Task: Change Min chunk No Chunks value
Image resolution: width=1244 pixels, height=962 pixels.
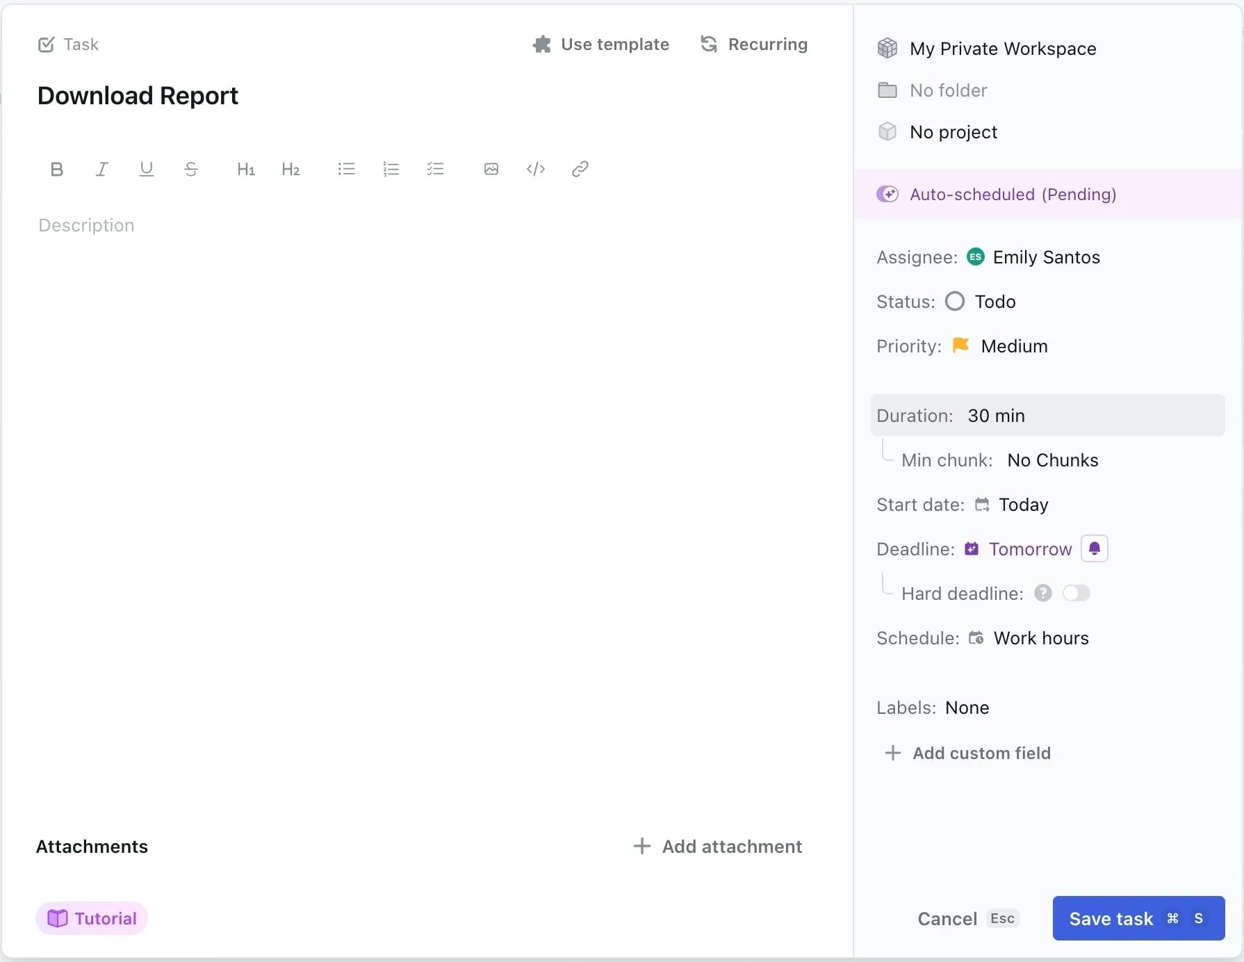Action: point(1053,460)
